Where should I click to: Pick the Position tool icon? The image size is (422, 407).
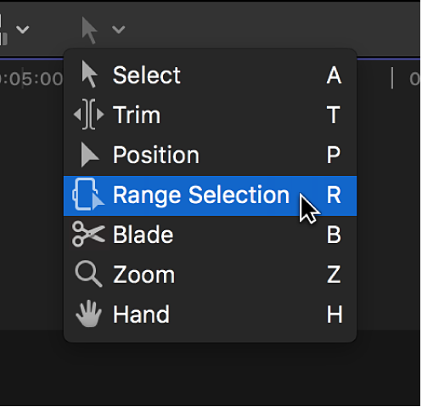90,155
